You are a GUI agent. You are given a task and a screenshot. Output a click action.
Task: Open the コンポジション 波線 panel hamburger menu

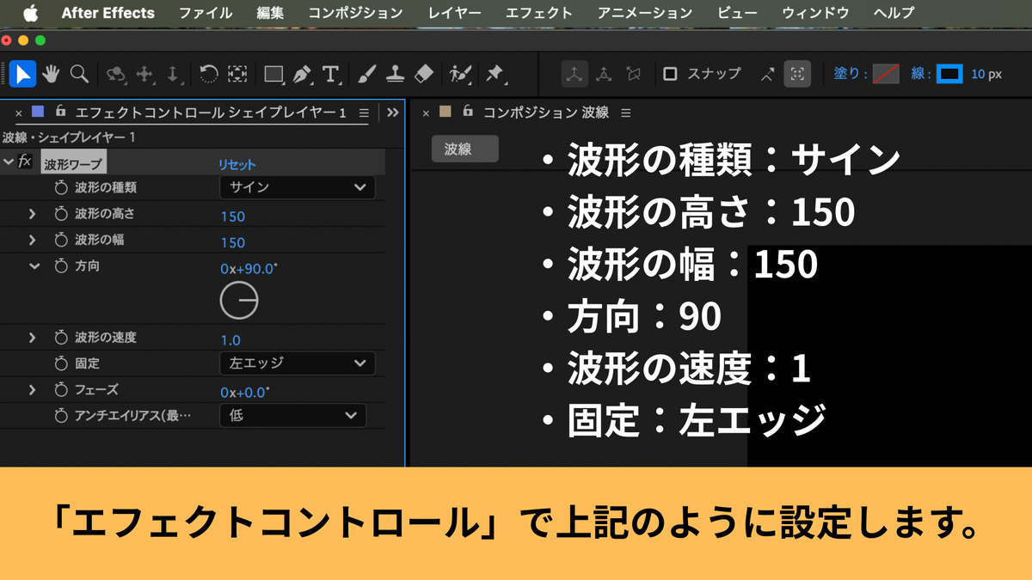(x=625, y=113)
